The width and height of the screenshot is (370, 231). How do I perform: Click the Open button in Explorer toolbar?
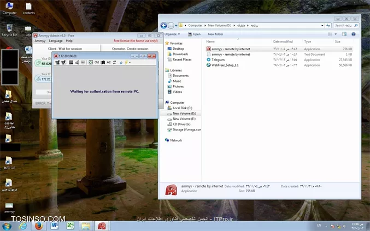[194, 34]
